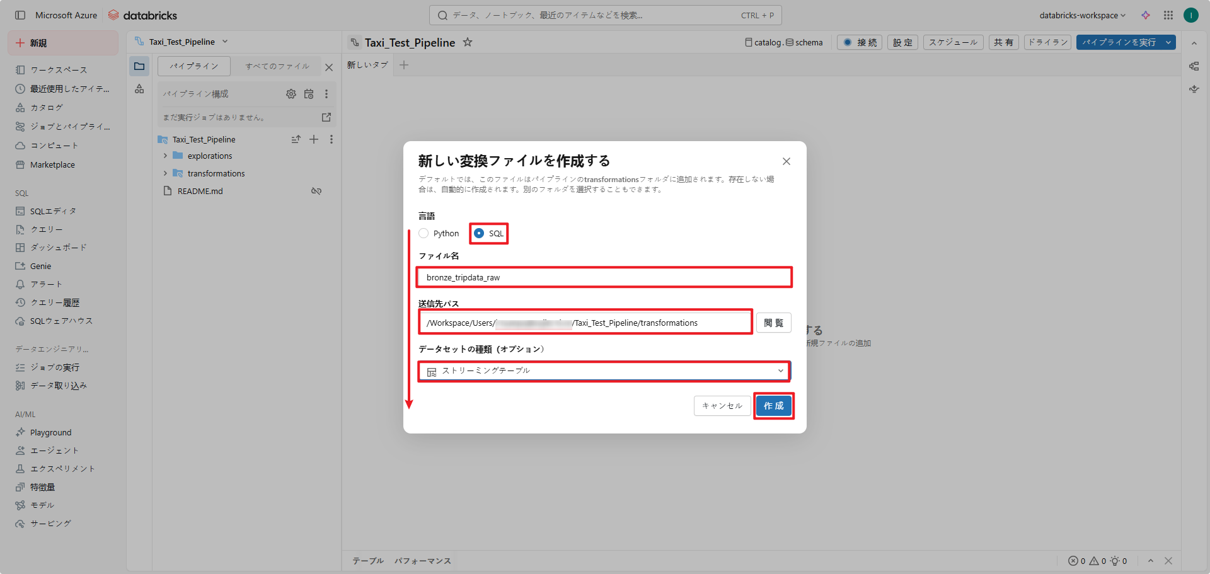The width and height of the screenshot is (1210, 574).
Task: Click the add file plus icon in tree
Action: (314, 139)
